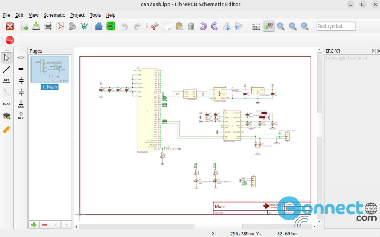Toggle the pin numbers 123 button
The width and height of the screenshot is (380, 237).
(x=269, y=26)
